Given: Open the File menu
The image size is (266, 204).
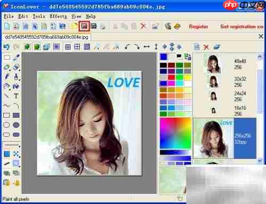Looking at the screenshot, I should [9, 17].
